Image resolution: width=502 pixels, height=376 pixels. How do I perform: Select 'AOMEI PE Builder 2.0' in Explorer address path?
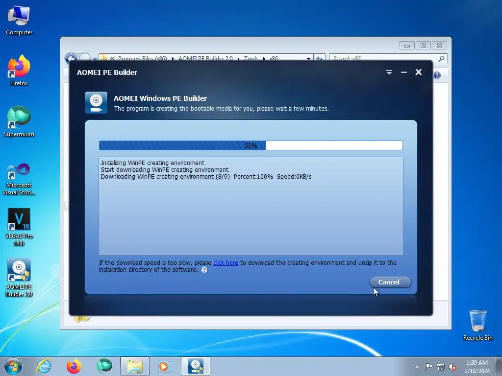click(x=205, y=59)
